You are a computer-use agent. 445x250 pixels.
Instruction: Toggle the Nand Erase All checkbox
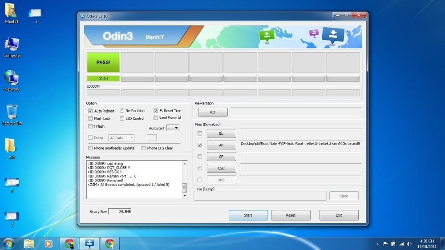156,118
